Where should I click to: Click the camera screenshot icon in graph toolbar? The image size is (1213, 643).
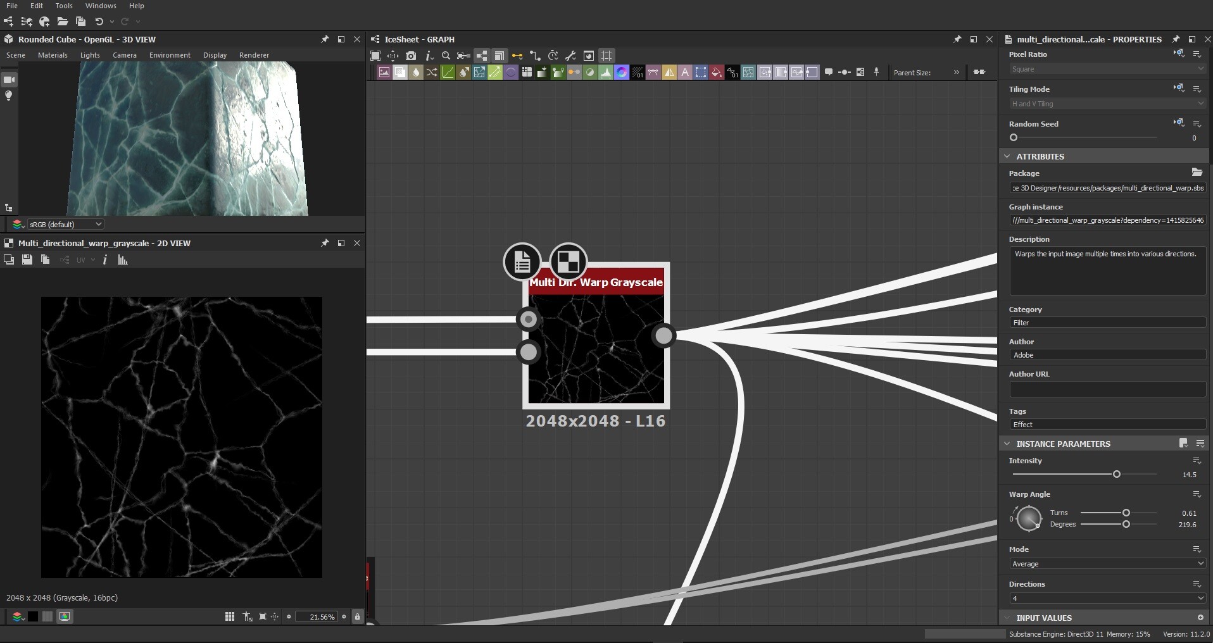[x=411, y=56]
